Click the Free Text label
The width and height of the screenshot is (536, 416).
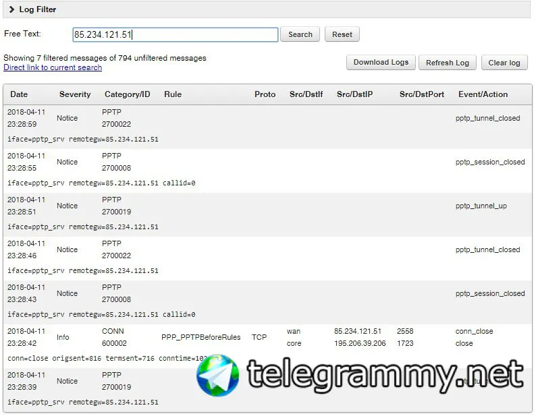click(x=22, y=34)
